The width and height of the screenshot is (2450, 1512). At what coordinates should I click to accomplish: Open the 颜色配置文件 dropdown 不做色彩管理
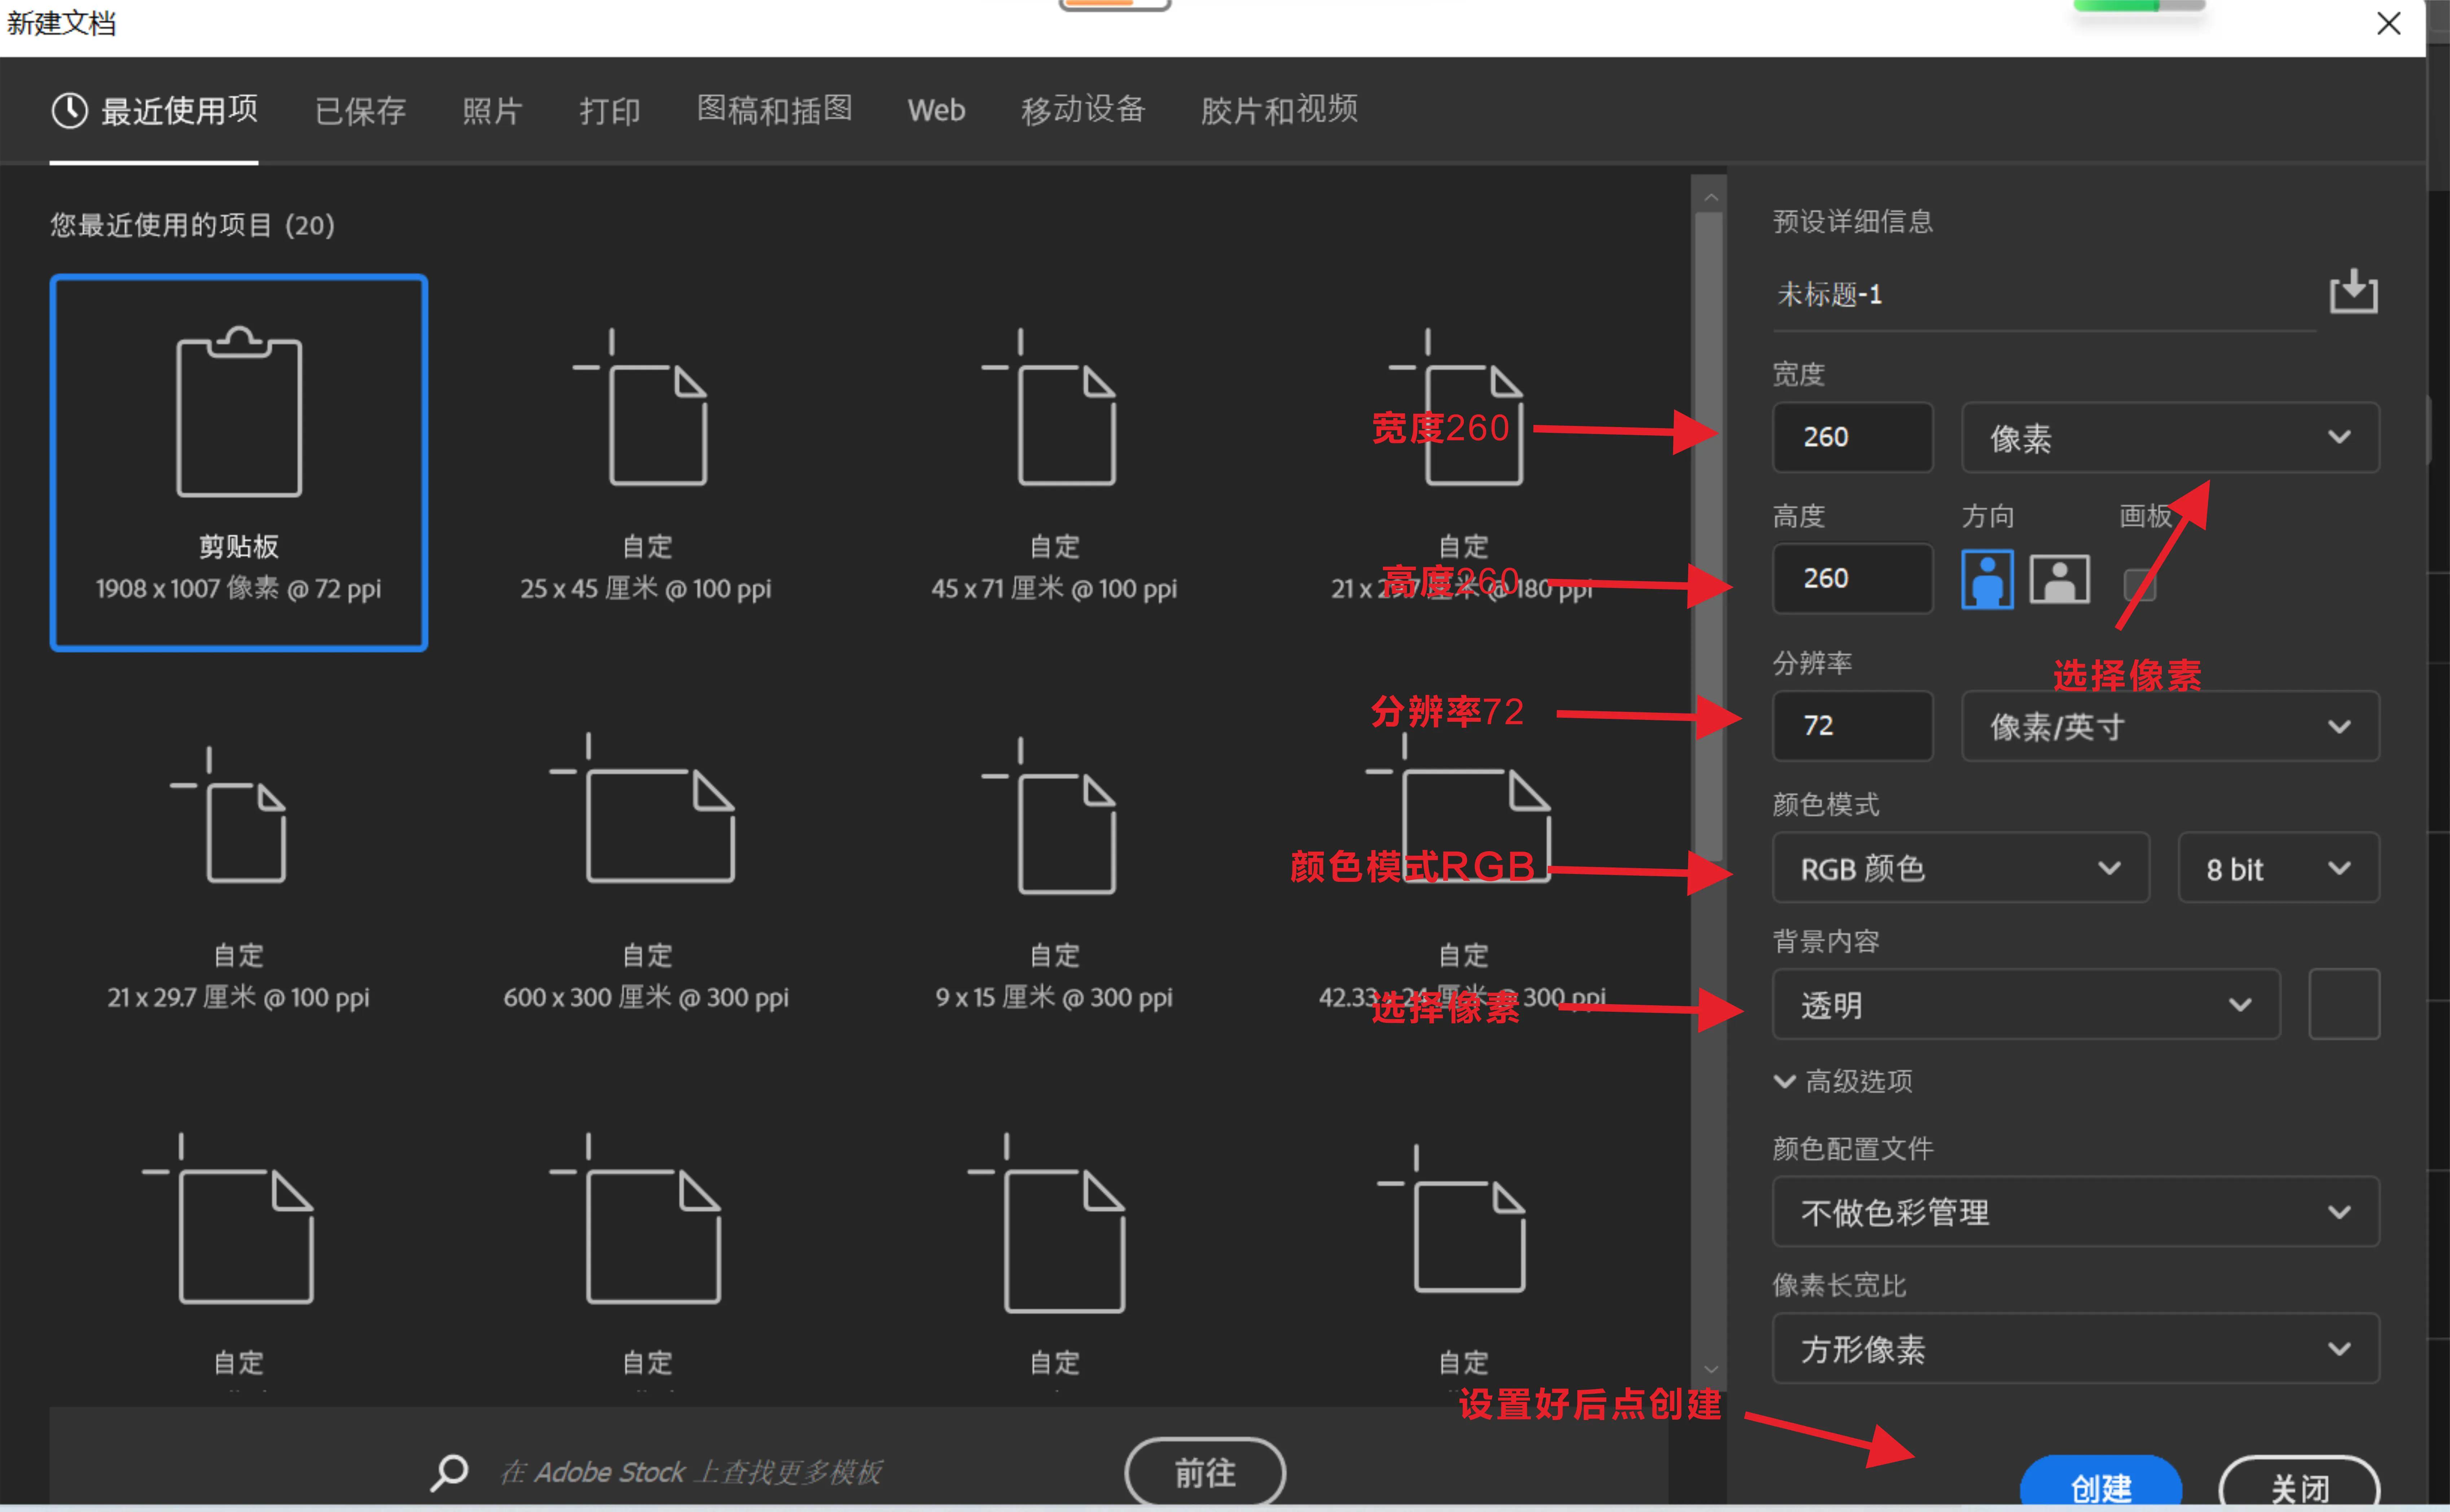pos(2075,1212)
